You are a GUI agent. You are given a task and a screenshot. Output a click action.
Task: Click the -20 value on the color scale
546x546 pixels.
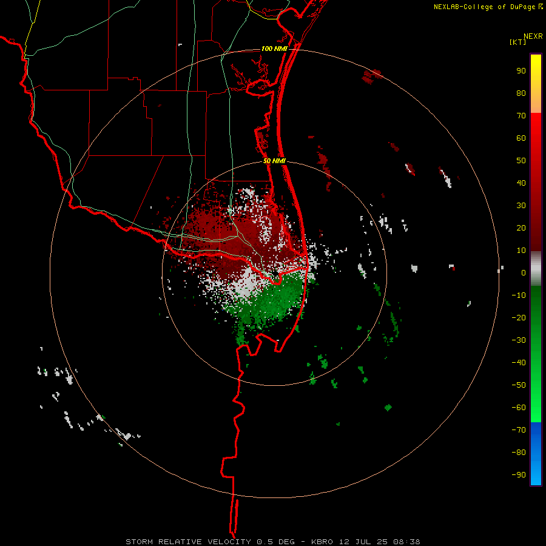(519, 317)
